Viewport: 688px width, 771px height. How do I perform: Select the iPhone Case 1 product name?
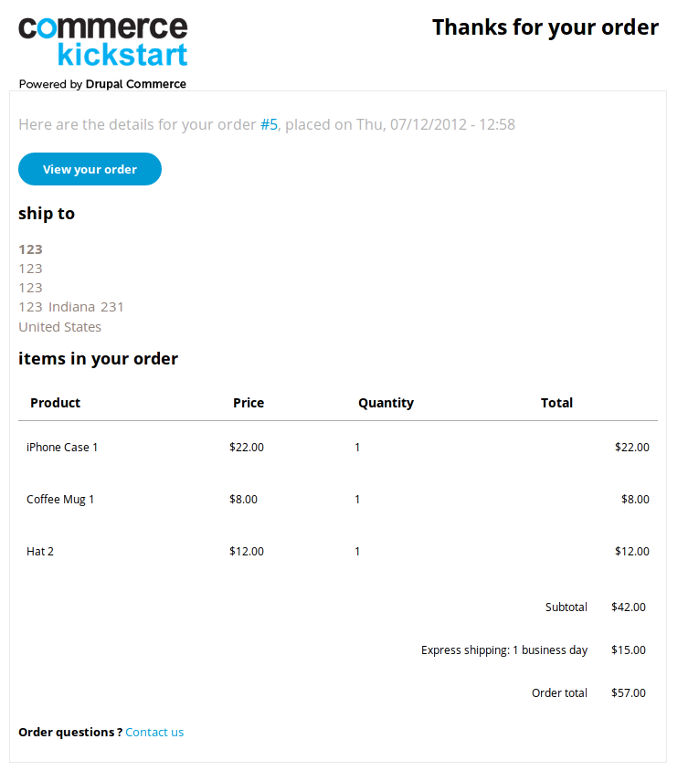[62, 447]
